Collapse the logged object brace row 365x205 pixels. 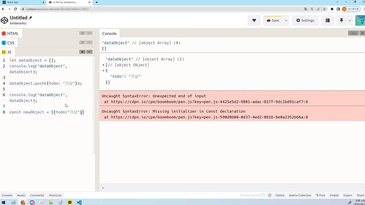pos(103,71)
